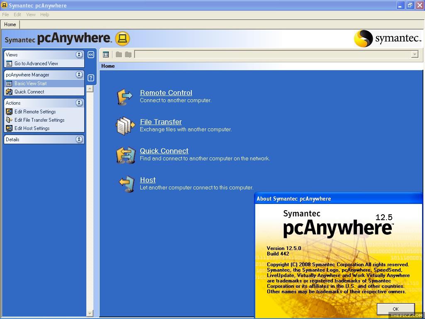Image resolution: width=425 pixels, height=319 pixels.
Task: Click the sidebar scrollbar down arrow
Action: 90,313
